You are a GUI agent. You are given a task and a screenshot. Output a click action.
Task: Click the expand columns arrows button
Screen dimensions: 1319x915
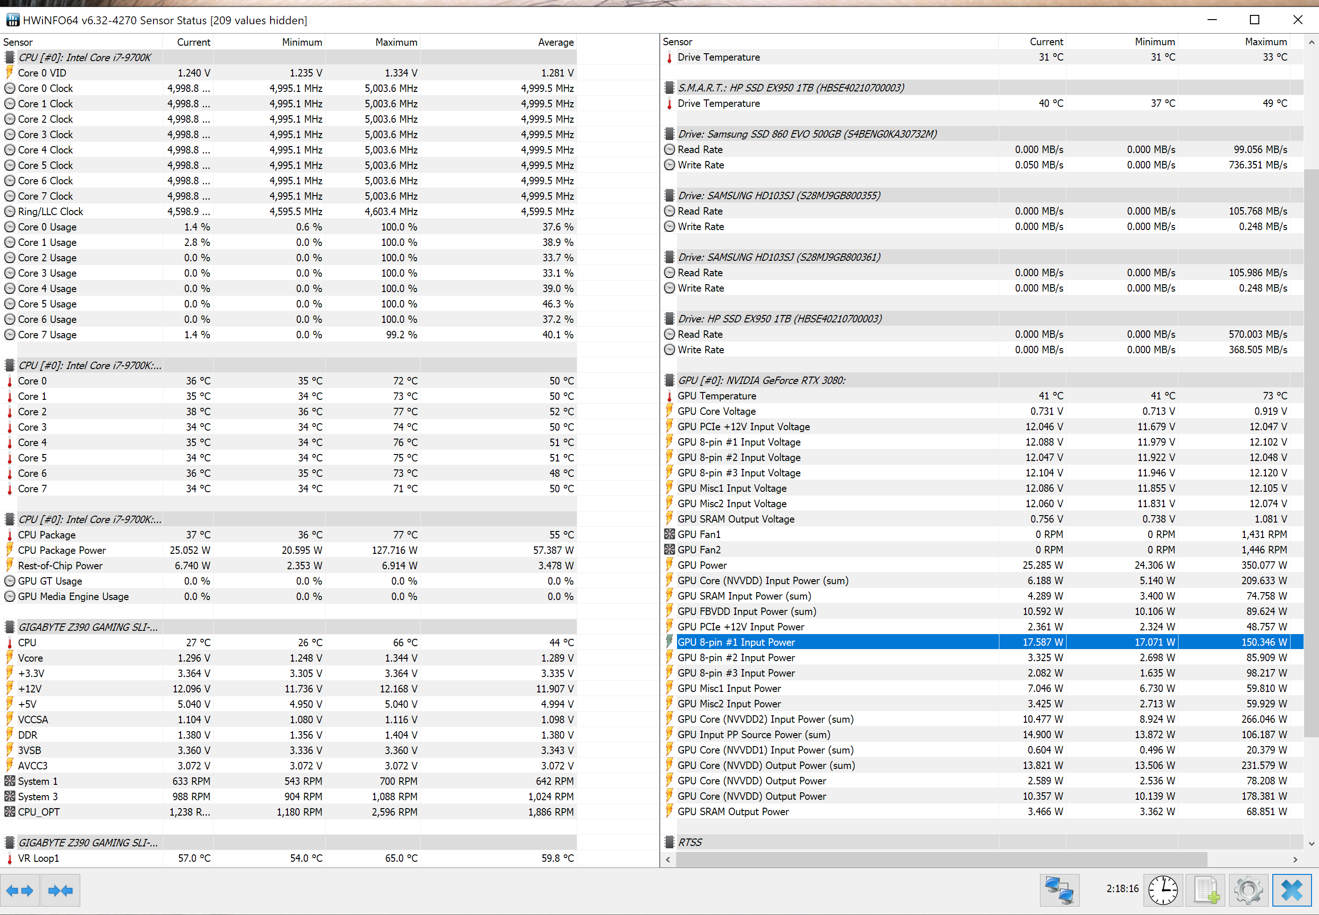20,890
